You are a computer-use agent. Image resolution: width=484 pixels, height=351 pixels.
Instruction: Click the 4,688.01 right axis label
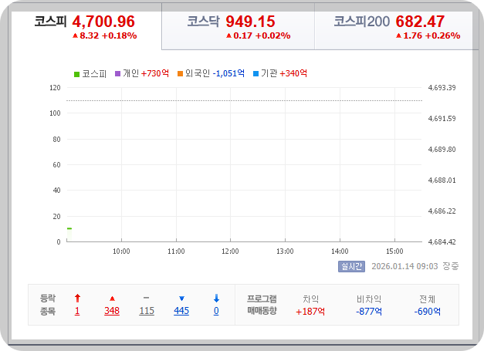click(x=442, y=181)
